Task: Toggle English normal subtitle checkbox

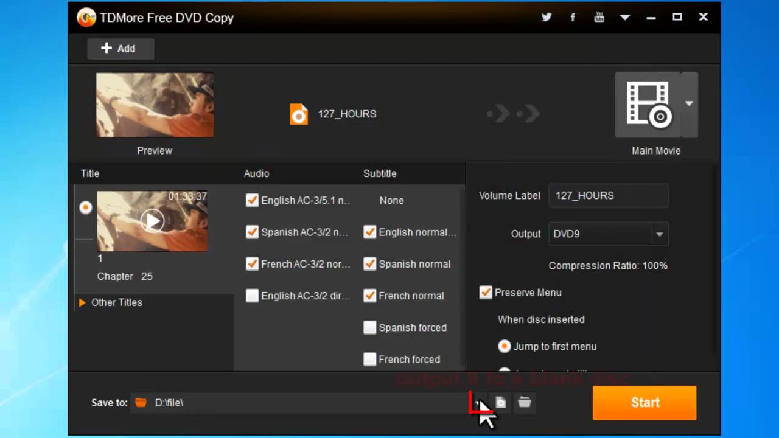Action: 369,232
